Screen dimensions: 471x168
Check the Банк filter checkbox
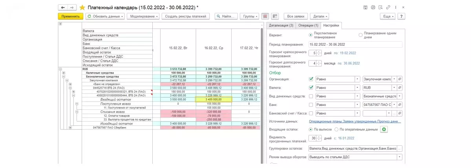pos(311,105)
